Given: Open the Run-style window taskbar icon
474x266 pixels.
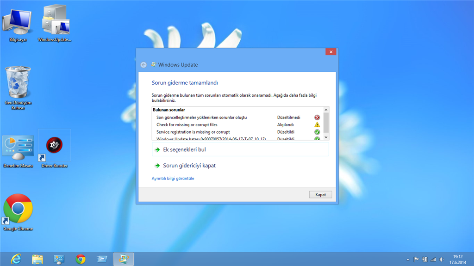Looking at the screenshot, I should (x=102, y=259).
